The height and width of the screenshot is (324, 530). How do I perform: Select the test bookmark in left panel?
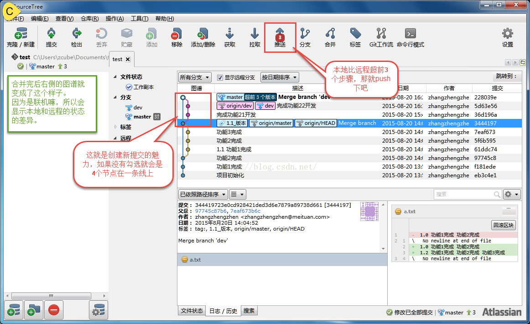click(x=25, y=57)
